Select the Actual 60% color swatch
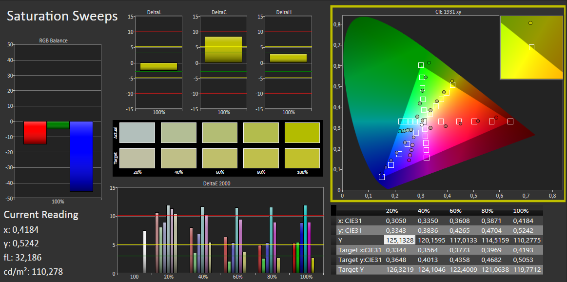 pyautogui.click(x=219, y=133)
